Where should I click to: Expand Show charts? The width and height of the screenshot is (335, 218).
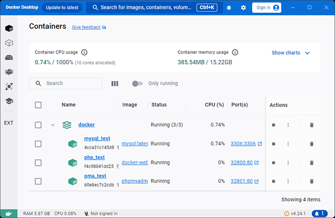point(290,53)
